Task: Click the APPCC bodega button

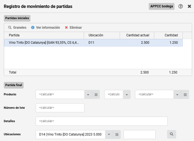Action: (x=162, y=6)
